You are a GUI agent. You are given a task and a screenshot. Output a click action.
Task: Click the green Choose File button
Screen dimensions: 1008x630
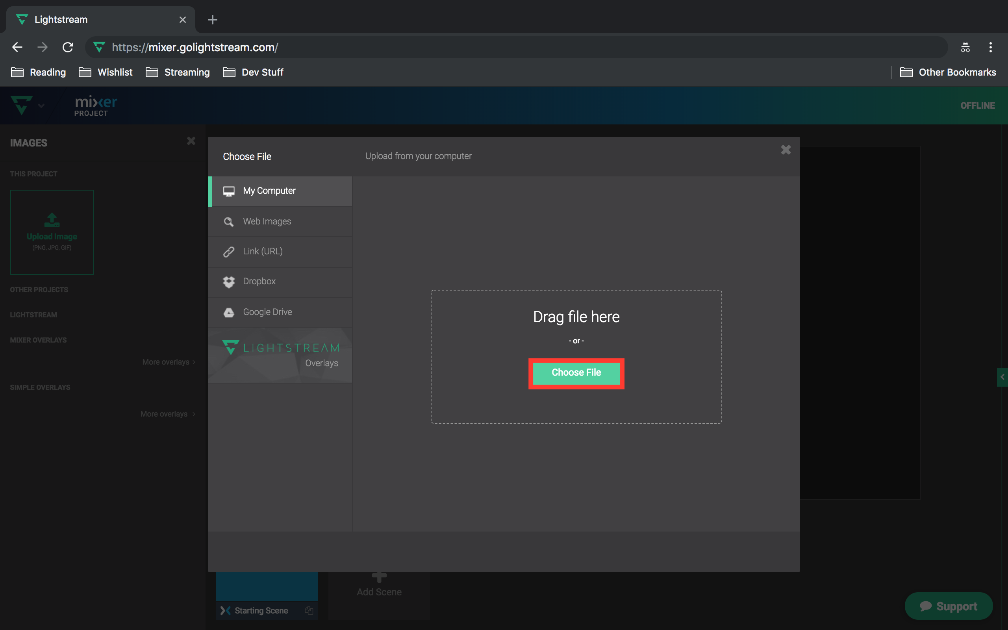coord(576,372)
